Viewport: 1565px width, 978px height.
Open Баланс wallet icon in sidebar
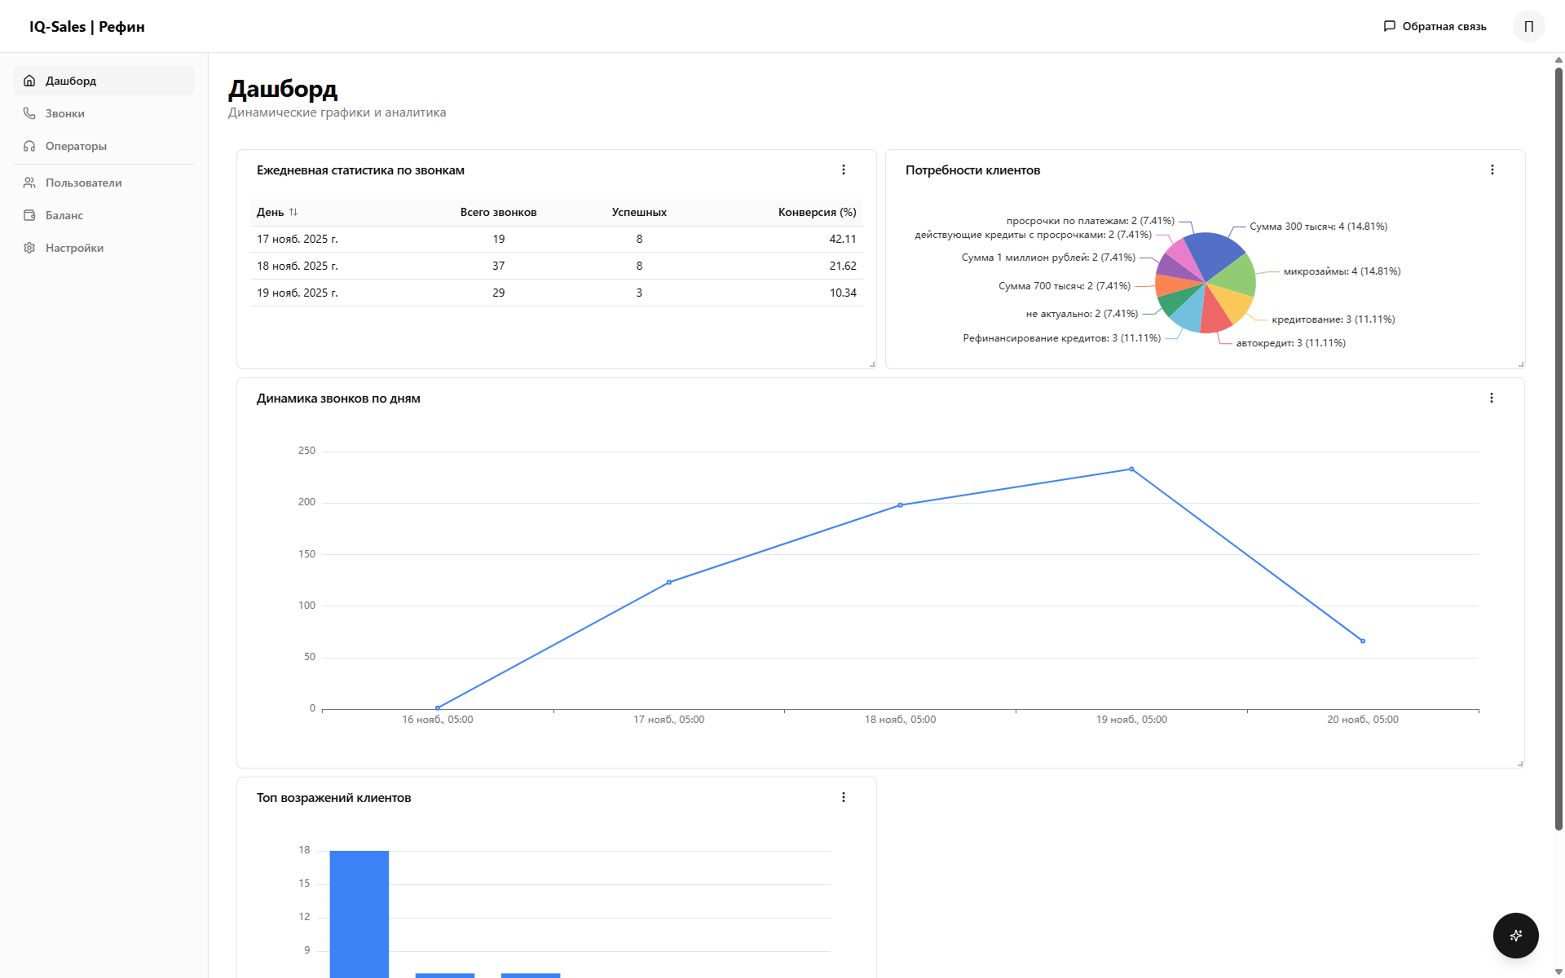pos(29,215)
